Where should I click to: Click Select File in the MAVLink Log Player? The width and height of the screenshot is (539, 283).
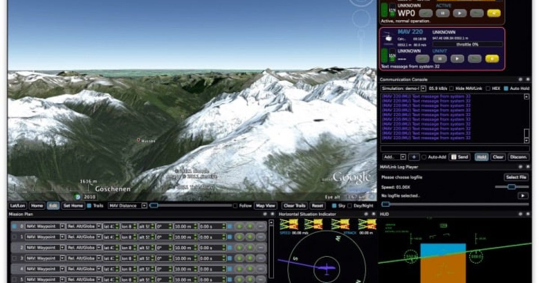516,177
